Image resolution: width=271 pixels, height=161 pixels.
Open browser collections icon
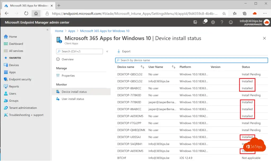244,14
